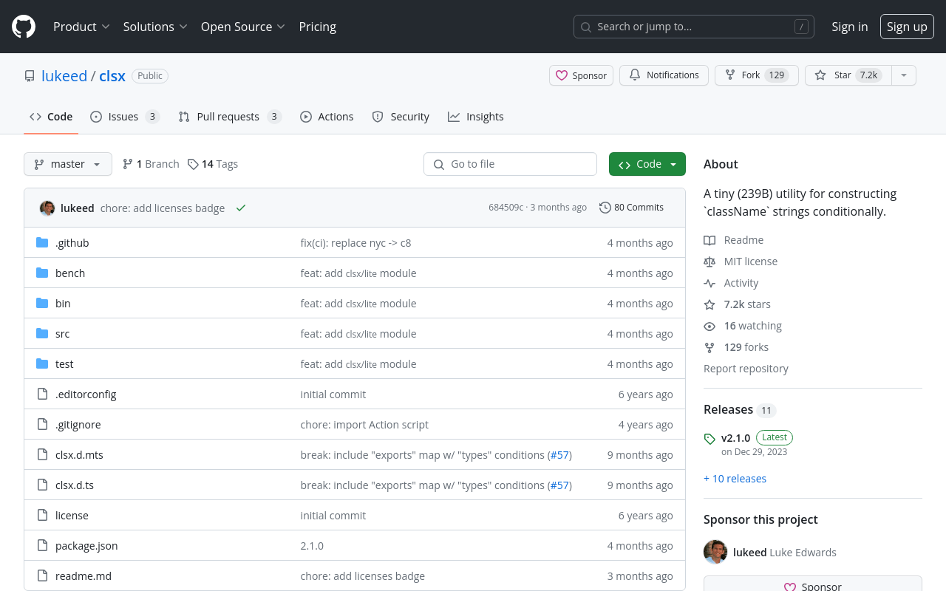
Task: Open the Activity link
Action: point(731,283)
